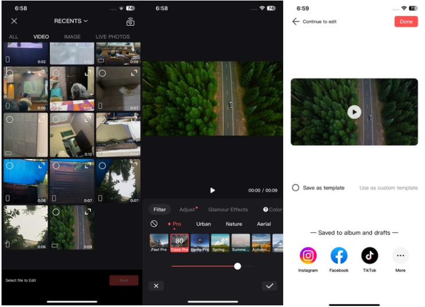Screen dimensions: 425x307
Task: Select the no-filter (none) icon
Action: pyautogui.click(x=154, y=224)
